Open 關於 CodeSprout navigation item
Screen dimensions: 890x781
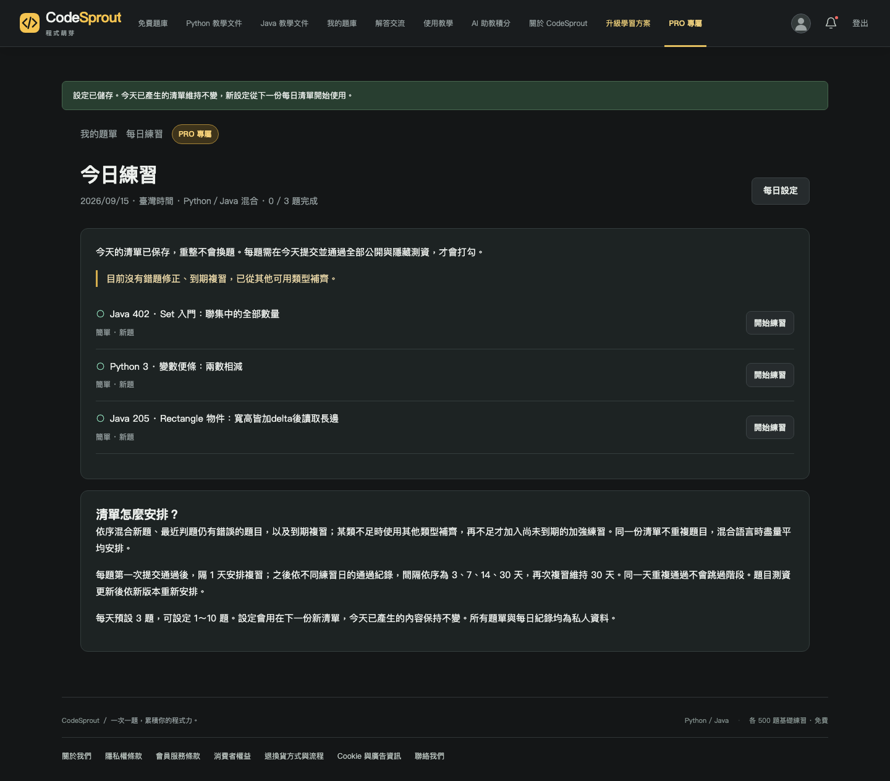(558, 23)
